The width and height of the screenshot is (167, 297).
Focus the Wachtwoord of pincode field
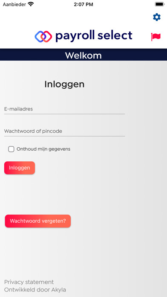[64, 131]
